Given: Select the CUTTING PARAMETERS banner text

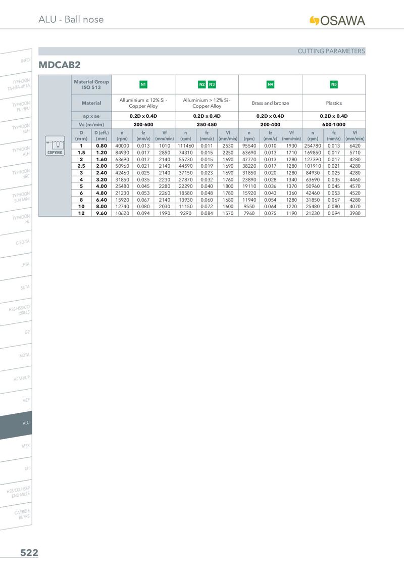Looking at the screenshot, I should point(331,51).
